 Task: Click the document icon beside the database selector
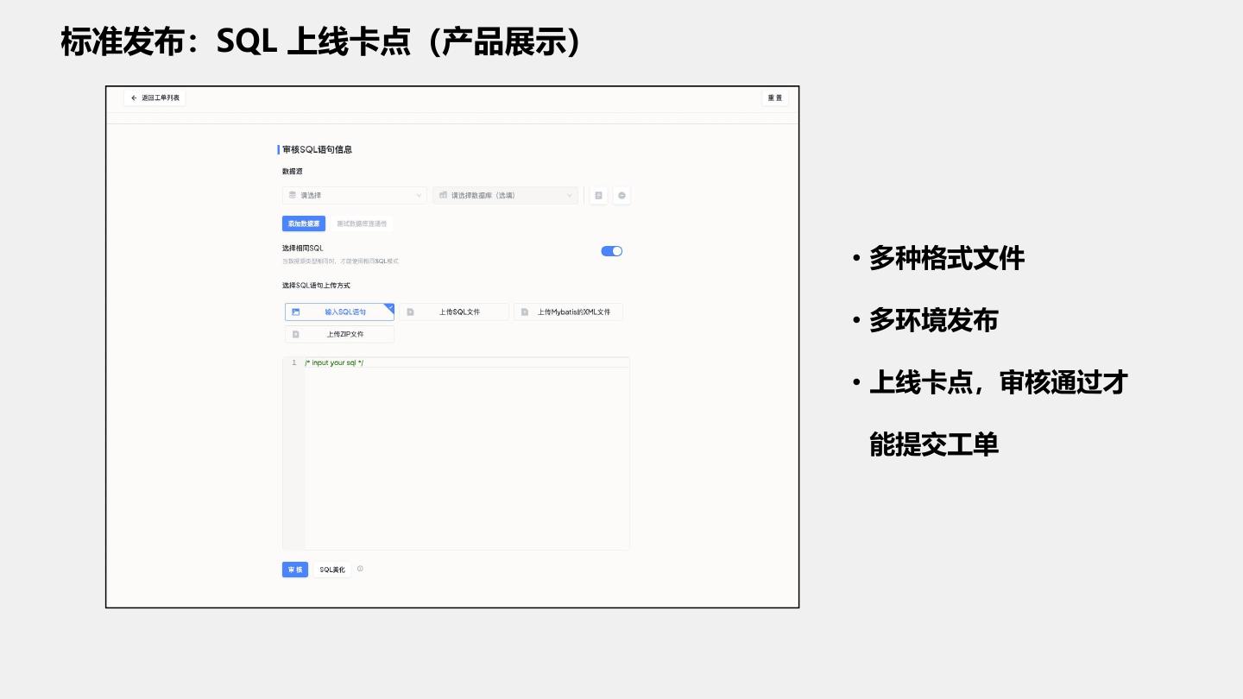(x=598, y=196)
